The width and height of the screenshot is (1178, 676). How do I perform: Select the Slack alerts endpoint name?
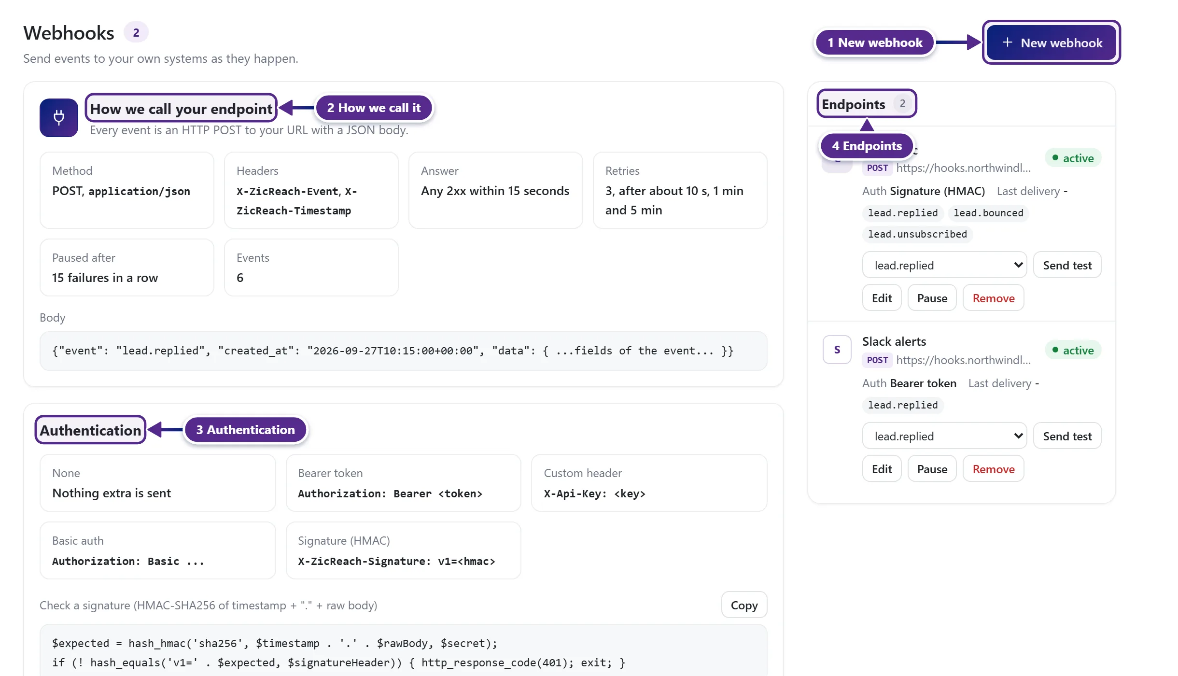point(894,341)
